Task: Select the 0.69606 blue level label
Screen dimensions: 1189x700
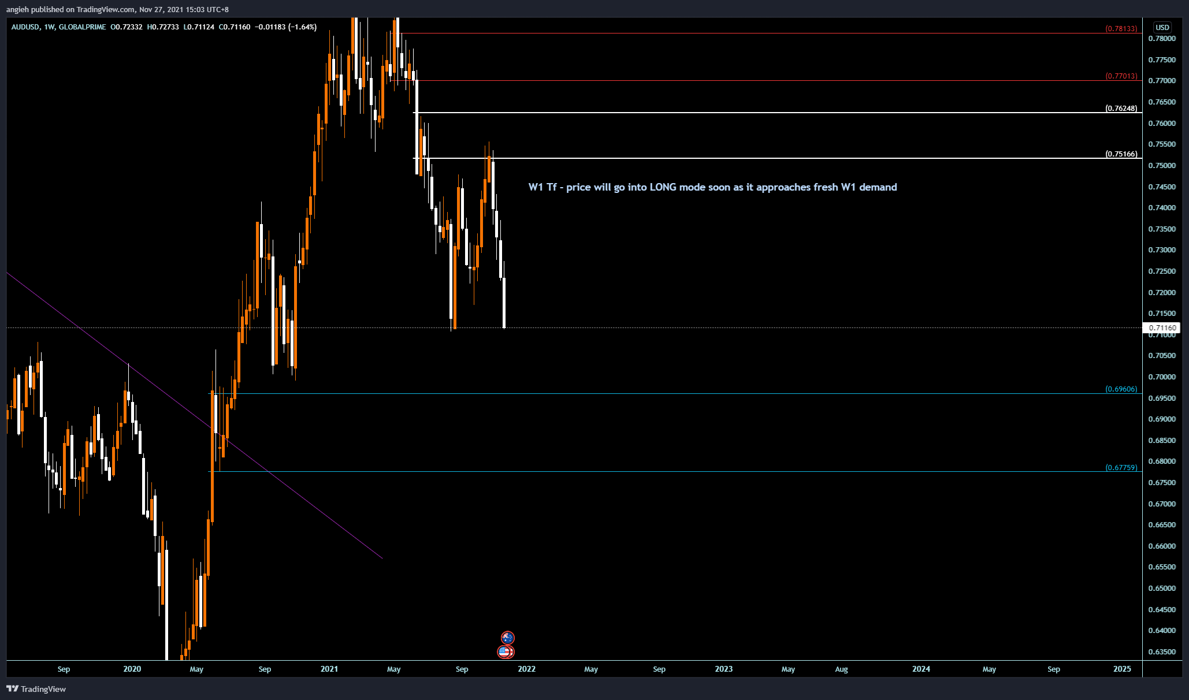Action: coord(1121,389)
